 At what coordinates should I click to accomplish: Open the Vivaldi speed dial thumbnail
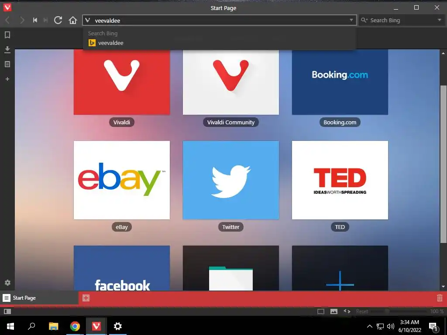[122, 82]
